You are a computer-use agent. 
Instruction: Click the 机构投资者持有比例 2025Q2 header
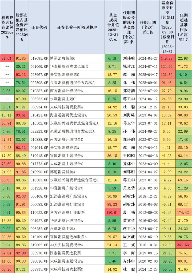(7, 27)
